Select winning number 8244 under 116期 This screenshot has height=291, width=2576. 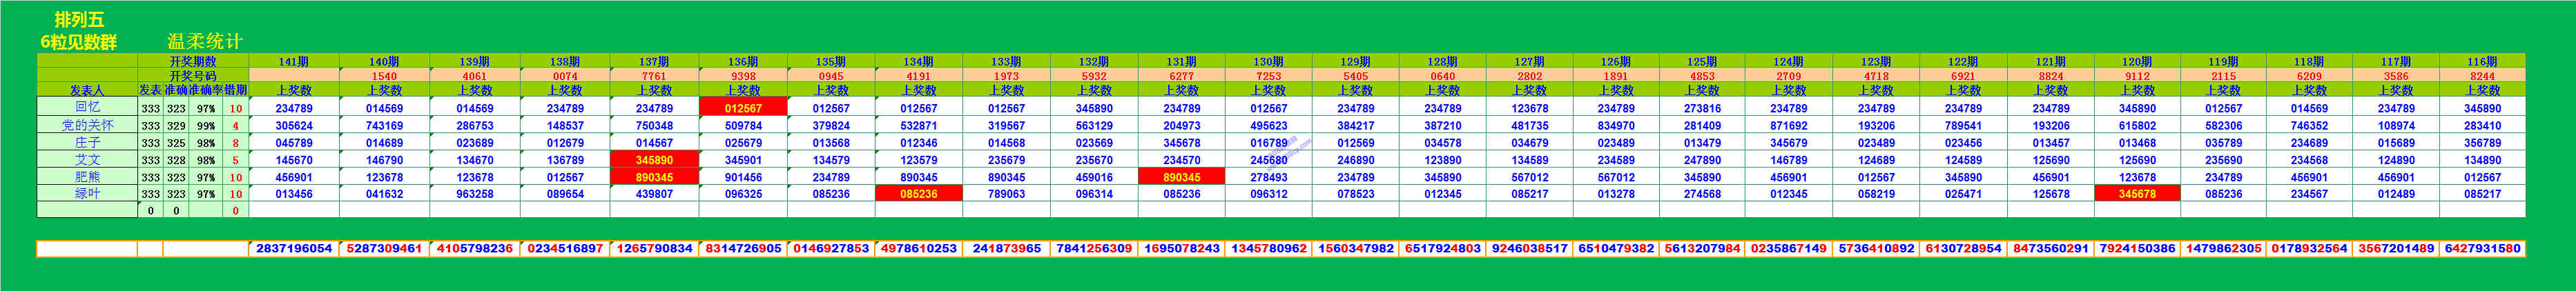pos(2482,76)
